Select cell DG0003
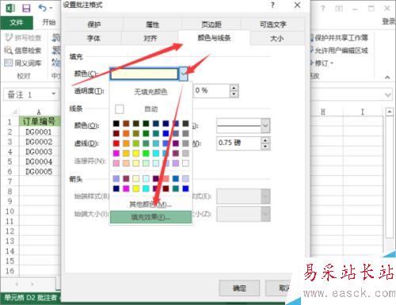Screen dimensions: 396x305 (x=39, y=151)
